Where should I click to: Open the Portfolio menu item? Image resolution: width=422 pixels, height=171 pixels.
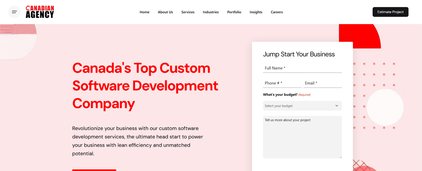pos(234,12)
